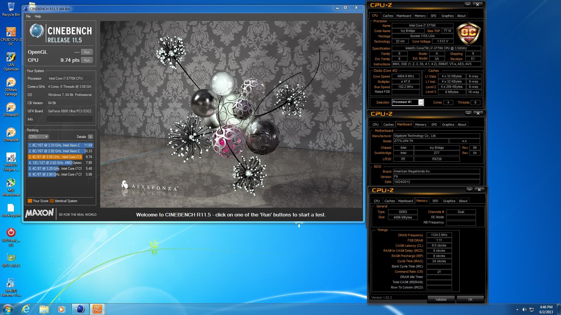Image resolution: width=561 pixels, height=315 pixels.
Task: Click the taskbar clock showing 4:46 PM
Action: (x=546, y=309)
